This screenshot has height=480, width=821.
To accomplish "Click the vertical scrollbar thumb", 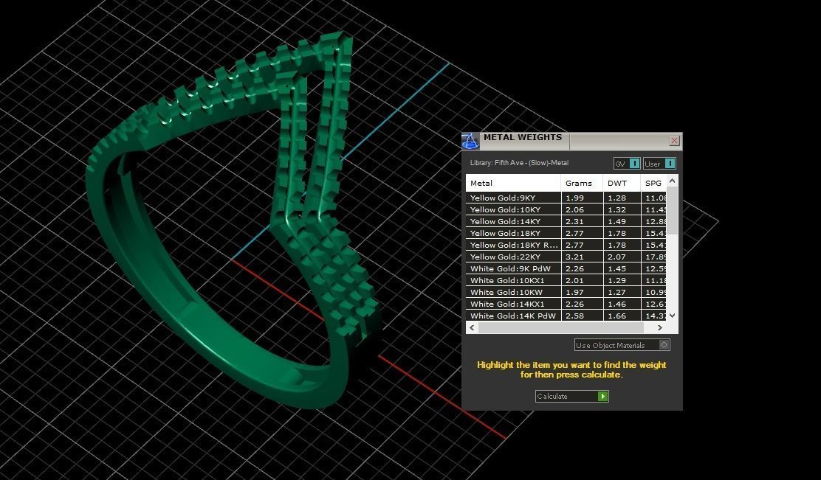I will pos(673,210).
